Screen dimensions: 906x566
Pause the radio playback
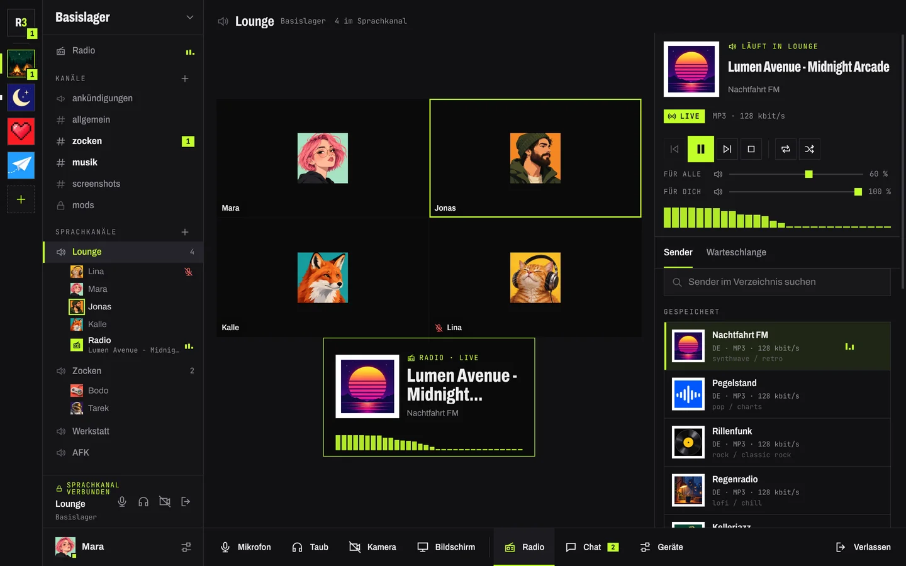click(x=700, y=149)
